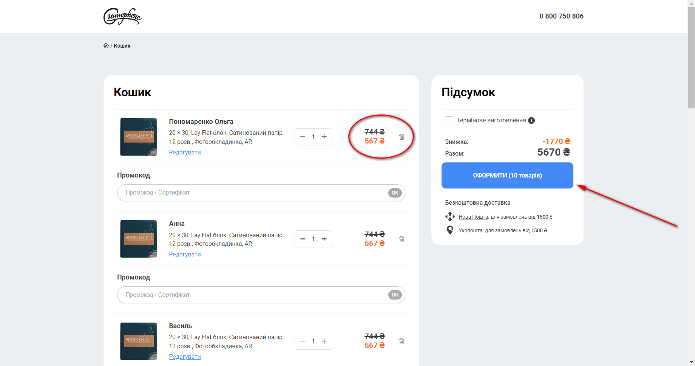Open Редагувати link under Анна
Viewport: 695px width, 366px height.
tap(185, 255)
